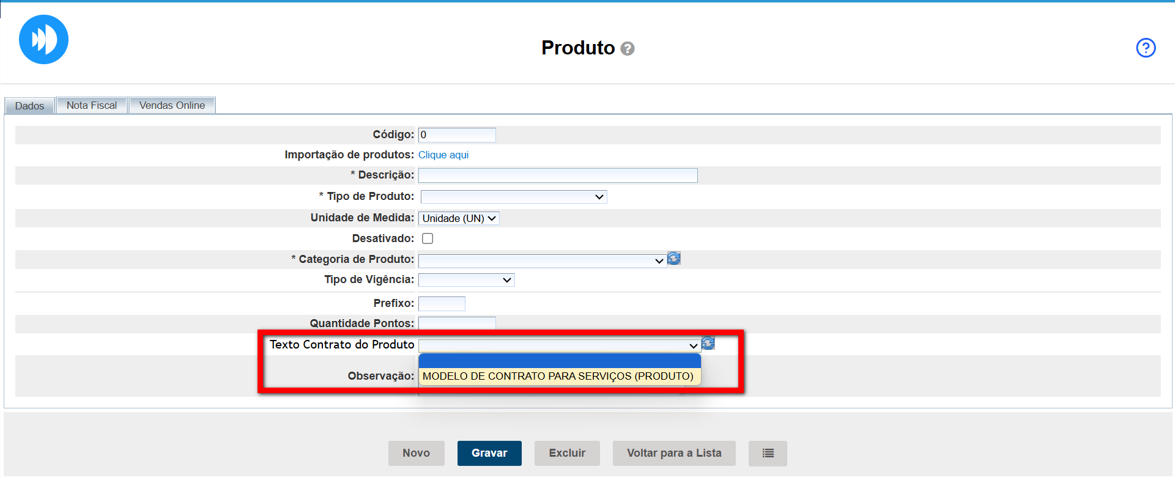Select MODELO DE CONTRATO PARA SERVIÇOS option
Viewport: 1175px width, 483px height.
[558, 376]
